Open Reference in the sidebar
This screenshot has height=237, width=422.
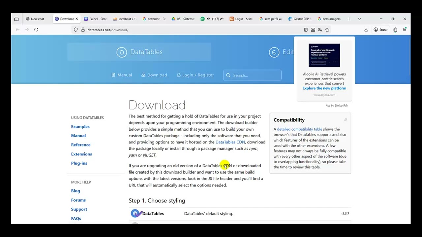pyautogui.click(x=80, y=145)
